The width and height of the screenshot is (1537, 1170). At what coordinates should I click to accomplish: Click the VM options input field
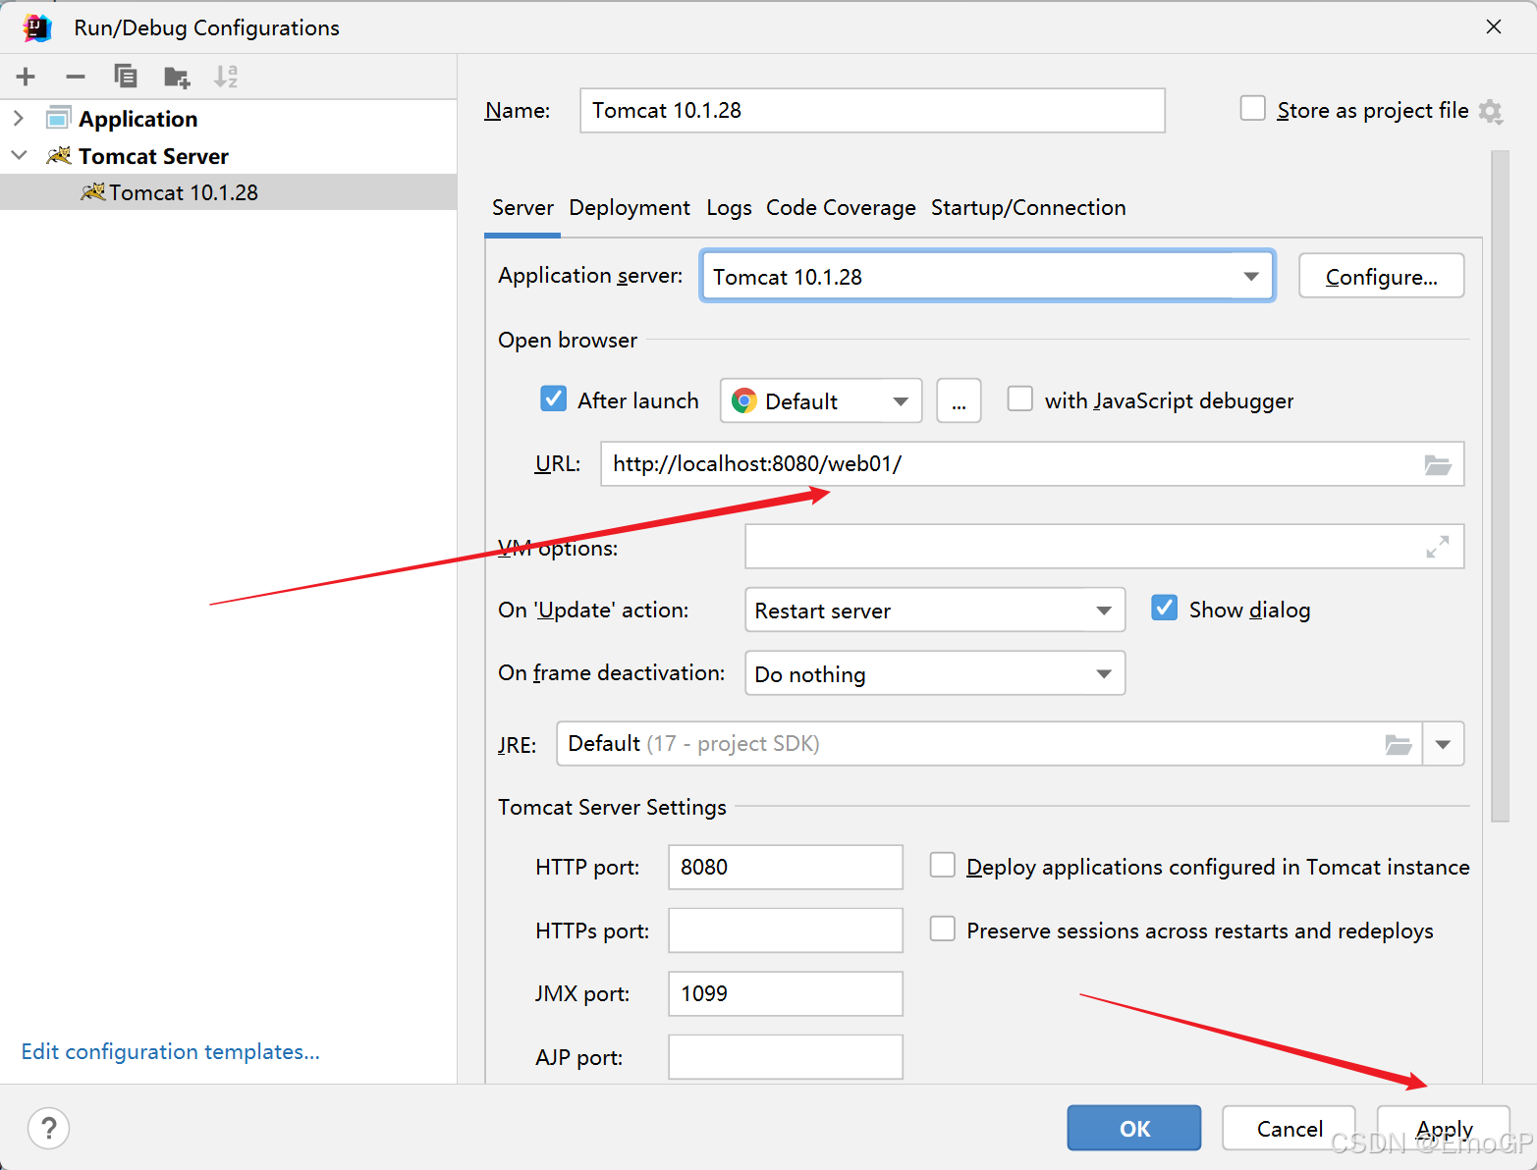pos(1105,547)
